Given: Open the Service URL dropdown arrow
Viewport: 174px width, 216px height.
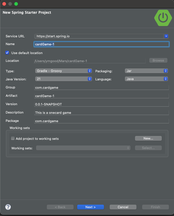Looking at the screenshot, I should 166,36.
